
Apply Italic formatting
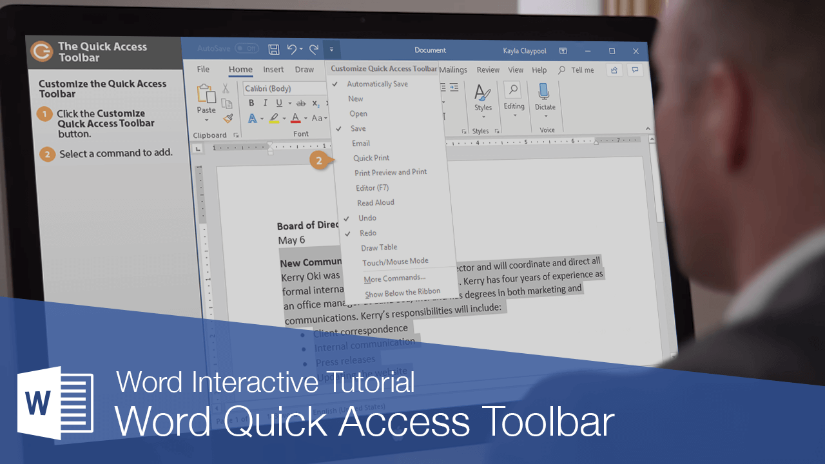[x=265, y=102]
